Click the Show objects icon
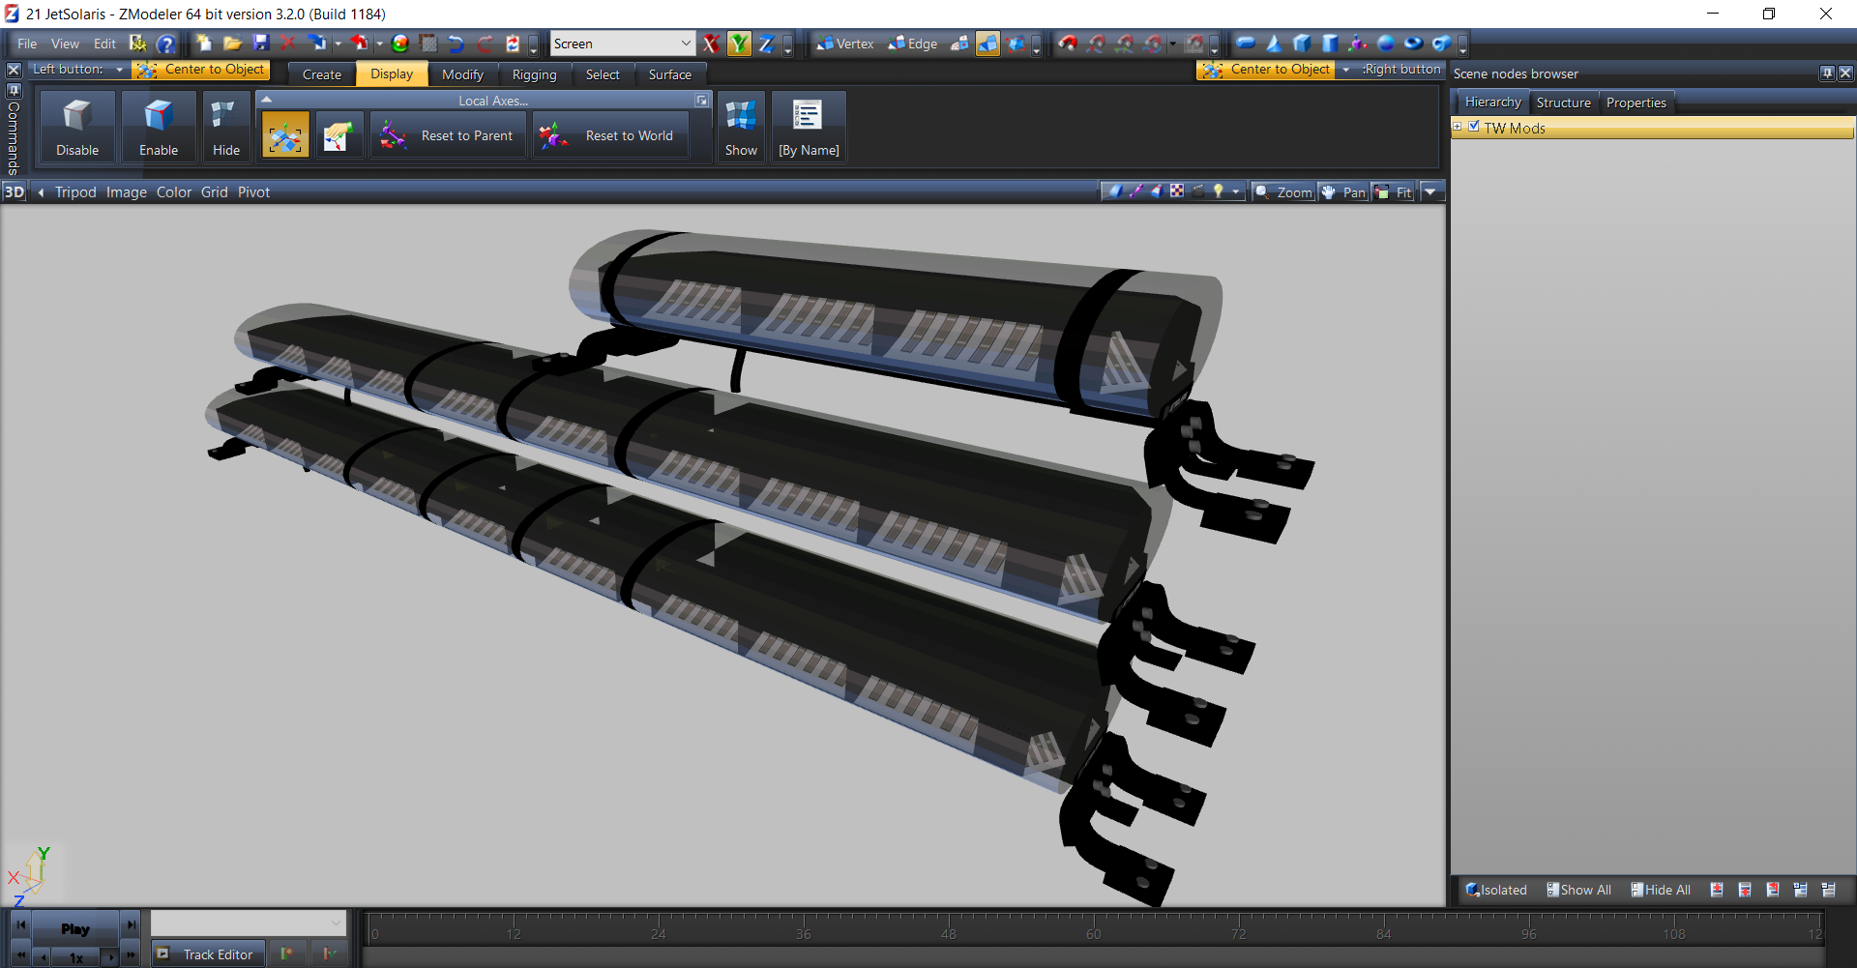The height and width of the screenshot is (968, 1857). [x=741, y=127]
